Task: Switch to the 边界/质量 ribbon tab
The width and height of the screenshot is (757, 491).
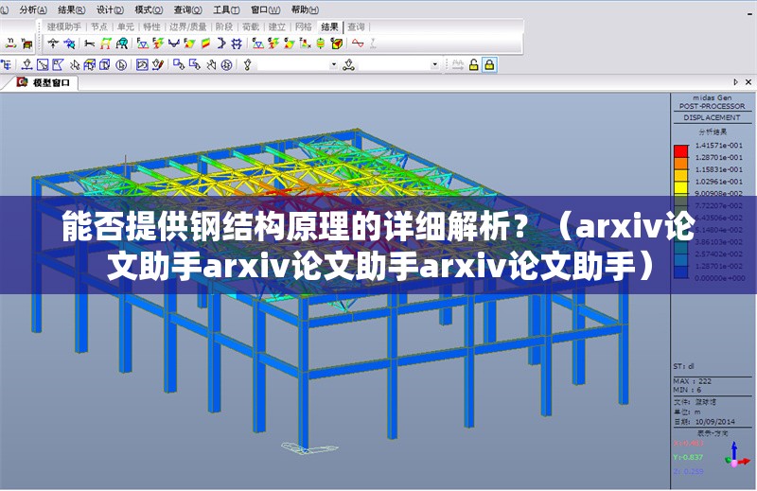Action: point(187,27)
